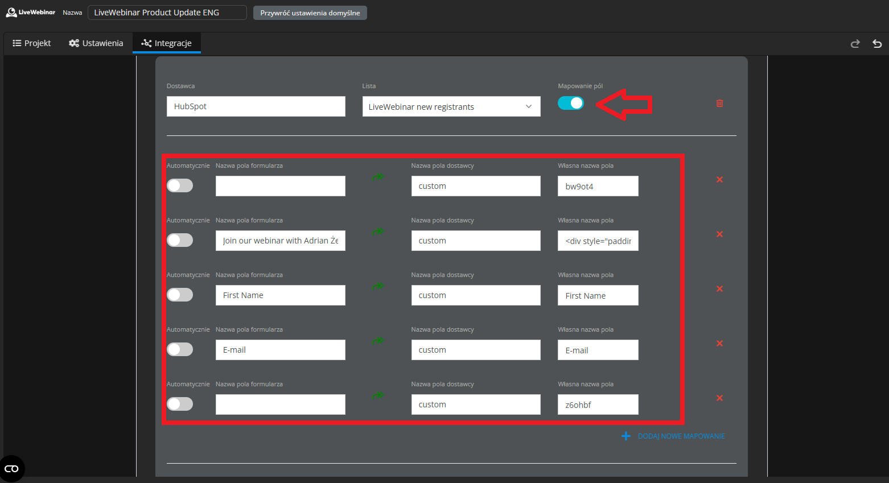Screen dimensions: 889x483
Task: Delete the E-mail mapping row using red X
Action: [719, 344]
